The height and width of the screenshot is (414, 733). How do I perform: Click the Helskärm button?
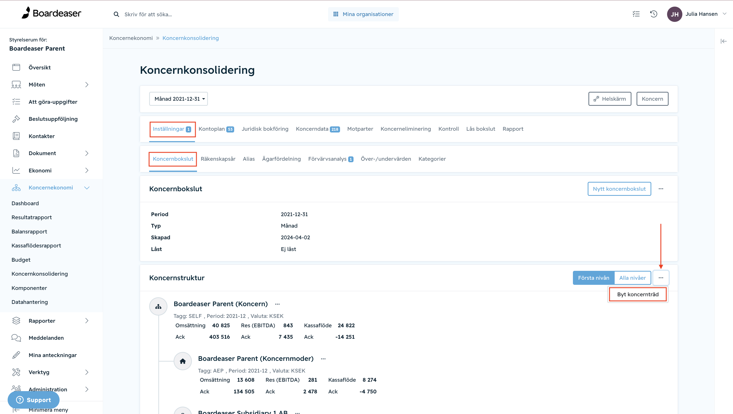tap(610, 99)
